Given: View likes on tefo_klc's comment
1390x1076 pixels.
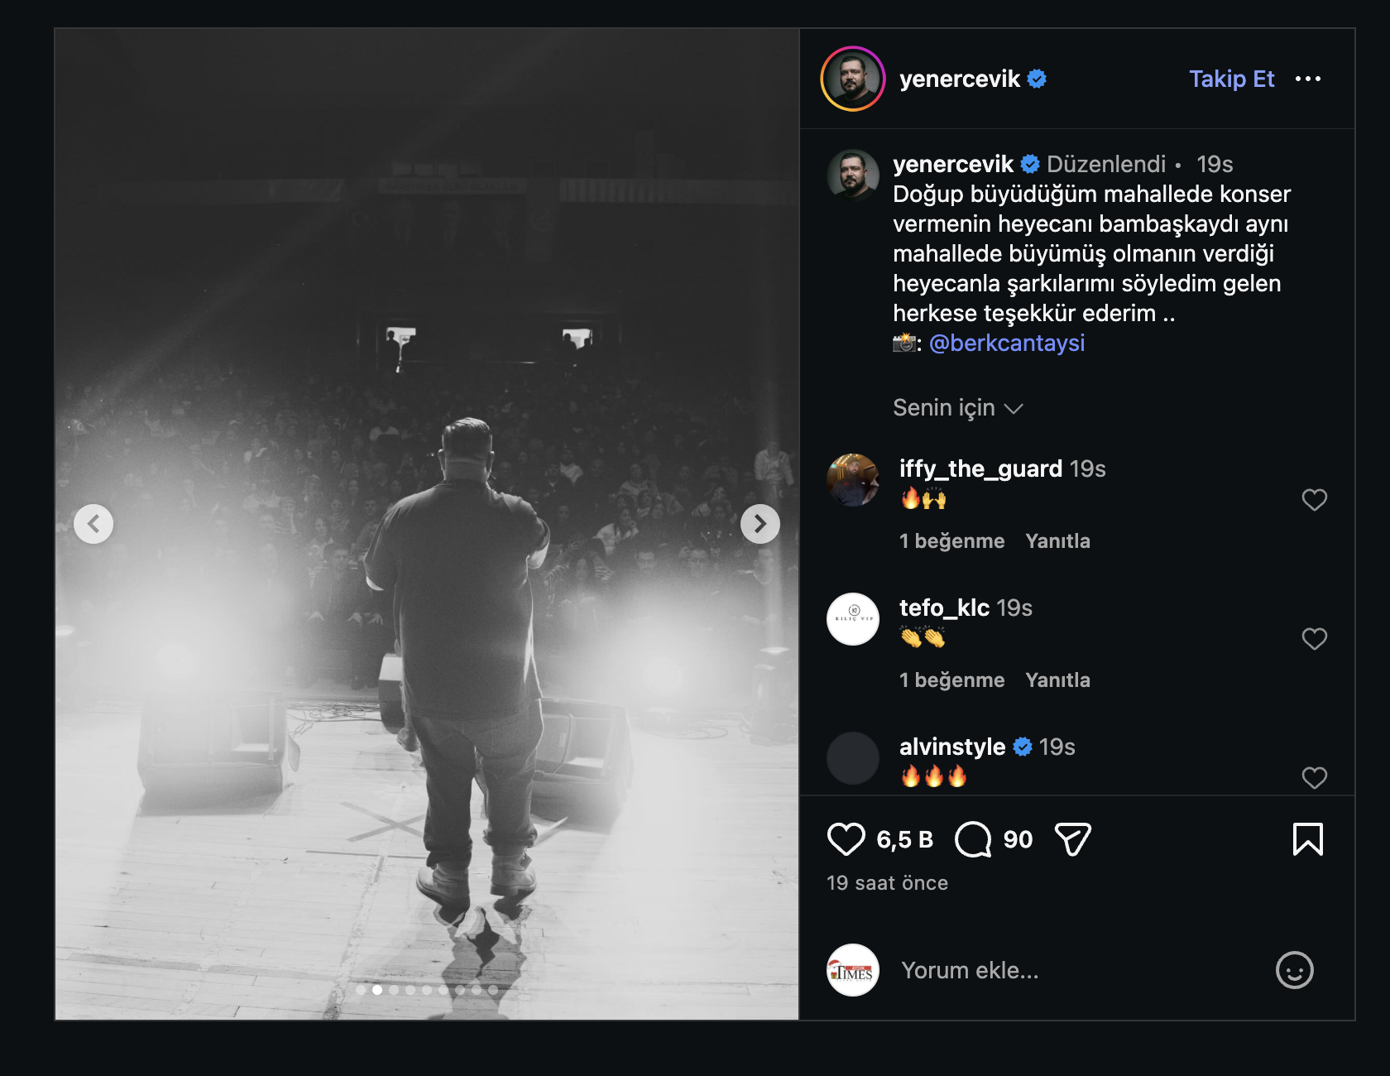Looking at the screenshot, I should [x=951, y=680].
